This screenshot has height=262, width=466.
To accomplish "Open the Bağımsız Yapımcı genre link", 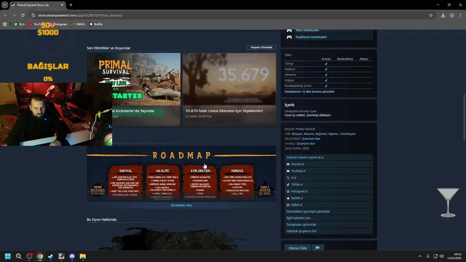I will pos(327,134).
